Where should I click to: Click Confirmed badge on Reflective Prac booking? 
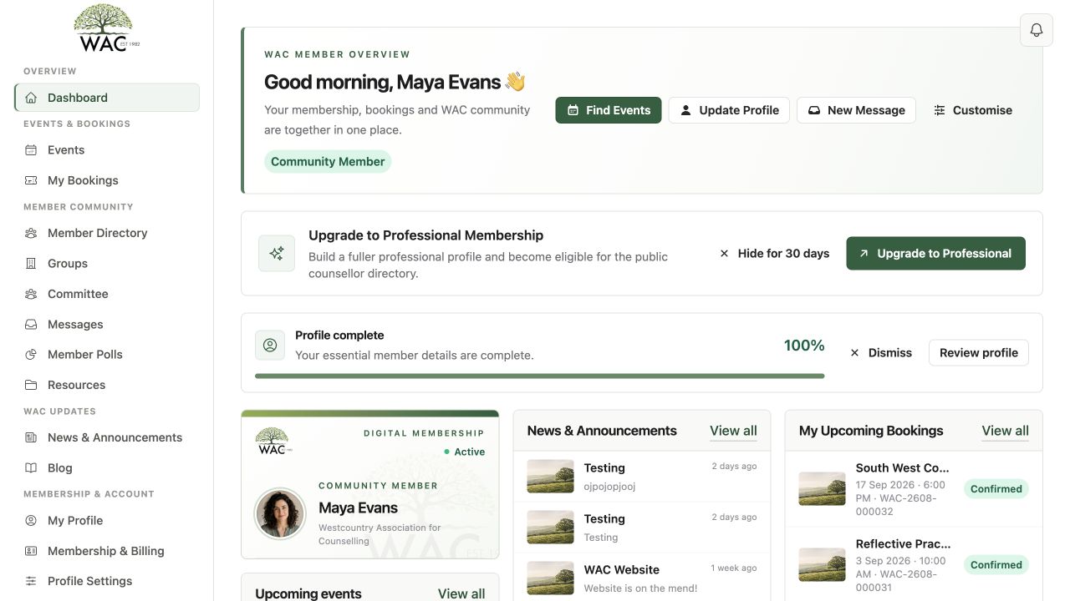tap(996, 565)
